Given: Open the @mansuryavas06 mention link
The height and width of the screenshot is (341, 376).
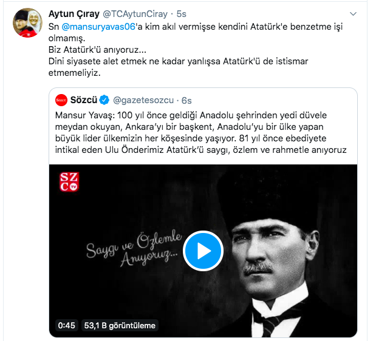Looking at the screenshot, I should tap(98, 27).
